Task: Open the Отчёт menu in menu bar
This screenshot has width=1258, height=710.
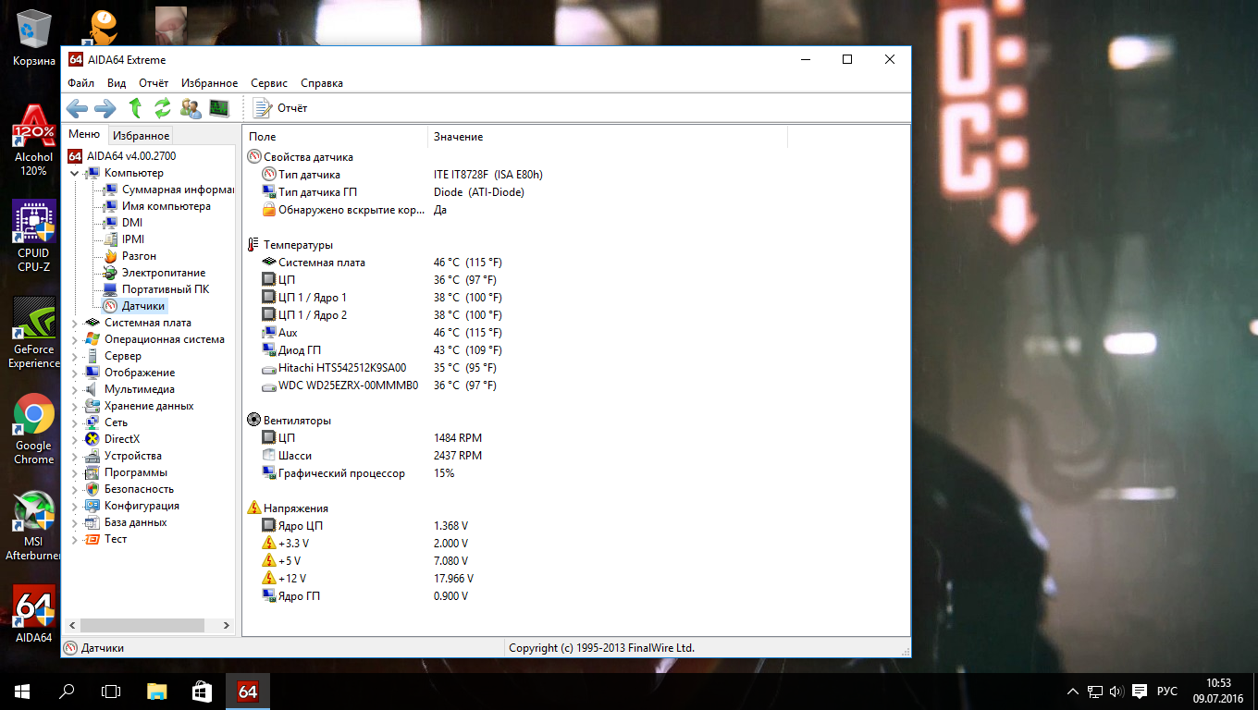Action: 154,83
